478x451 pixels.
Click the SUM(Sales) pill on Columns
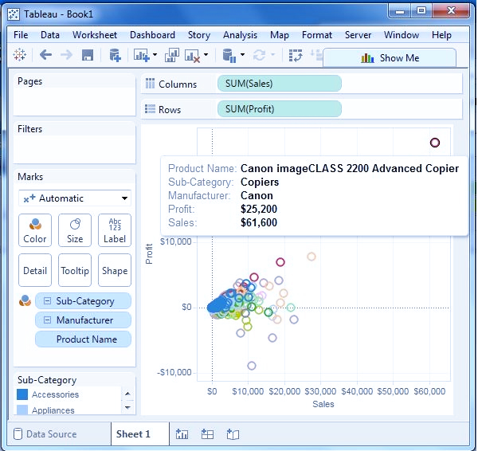click(280, 84)
